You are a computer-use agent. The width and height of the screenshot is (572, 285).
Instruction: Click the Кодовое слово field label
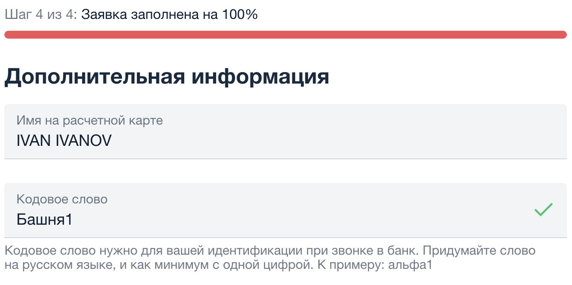(62, 199)
